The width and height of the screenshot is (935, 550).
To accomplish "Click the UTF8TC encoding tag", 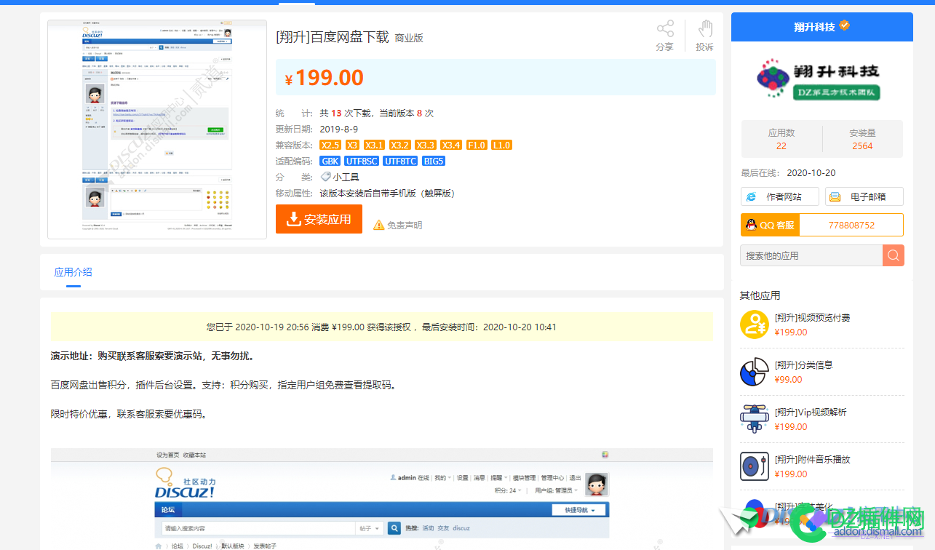I will pos(400,161).
